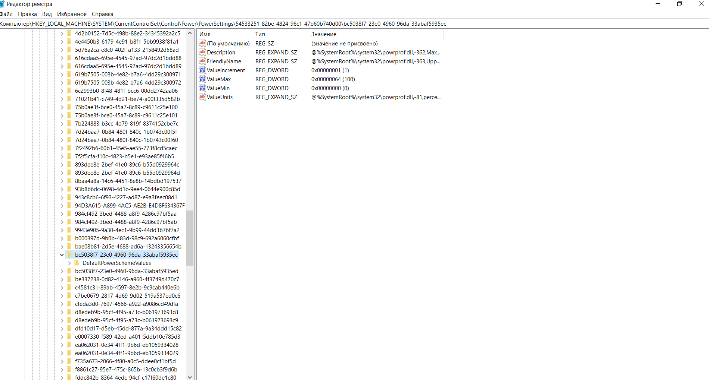Click folder icon of 7b224883-b3cc-4d79-819f-8374152cbe7c

[x=69, y=123]
